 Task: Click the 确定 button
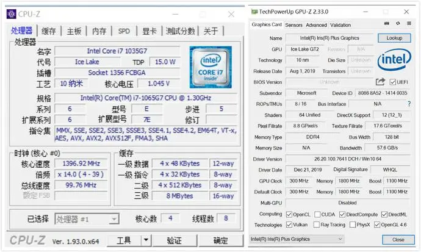pos(221,240)
